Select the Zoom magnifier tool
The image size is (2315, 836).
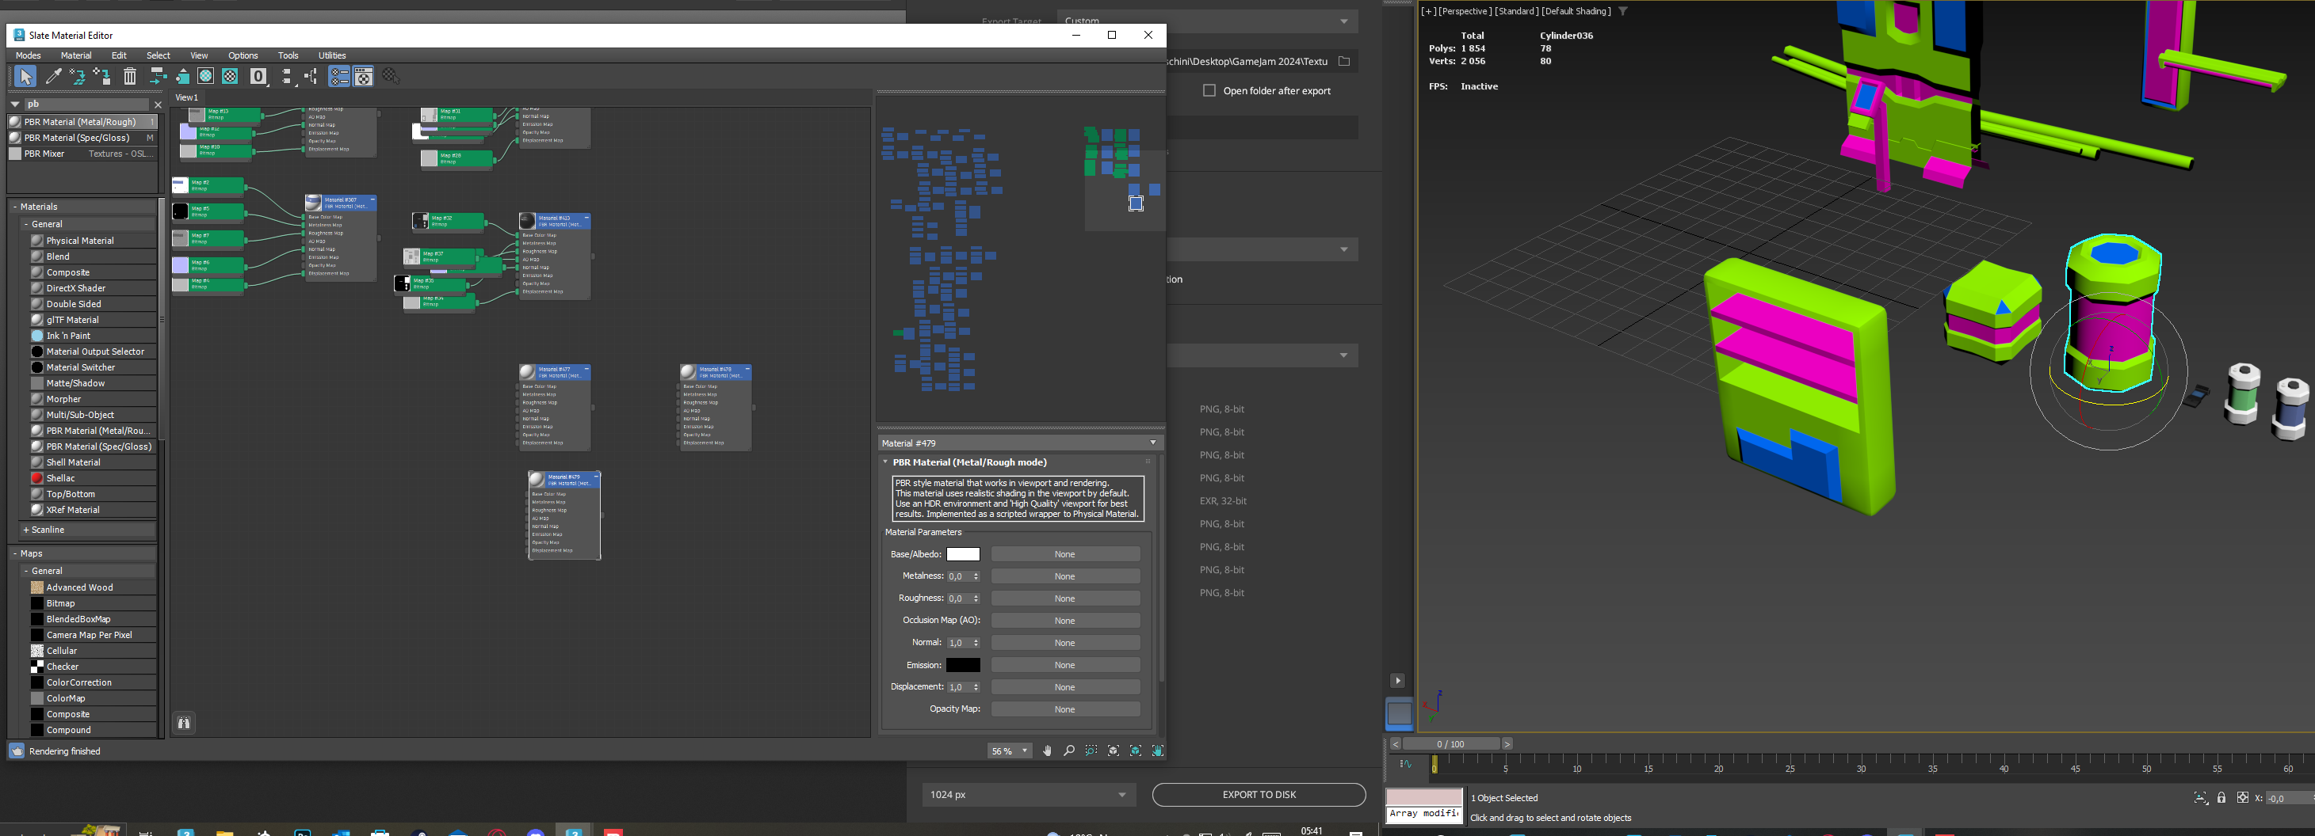[x=1068, y=750]
